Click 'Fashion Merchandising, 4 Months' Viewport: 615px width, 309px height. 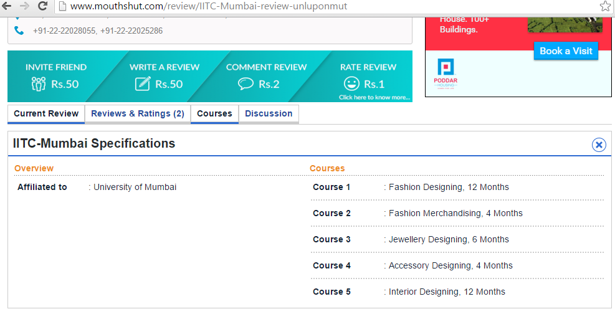pyautogui.click(x=455, y=213)
